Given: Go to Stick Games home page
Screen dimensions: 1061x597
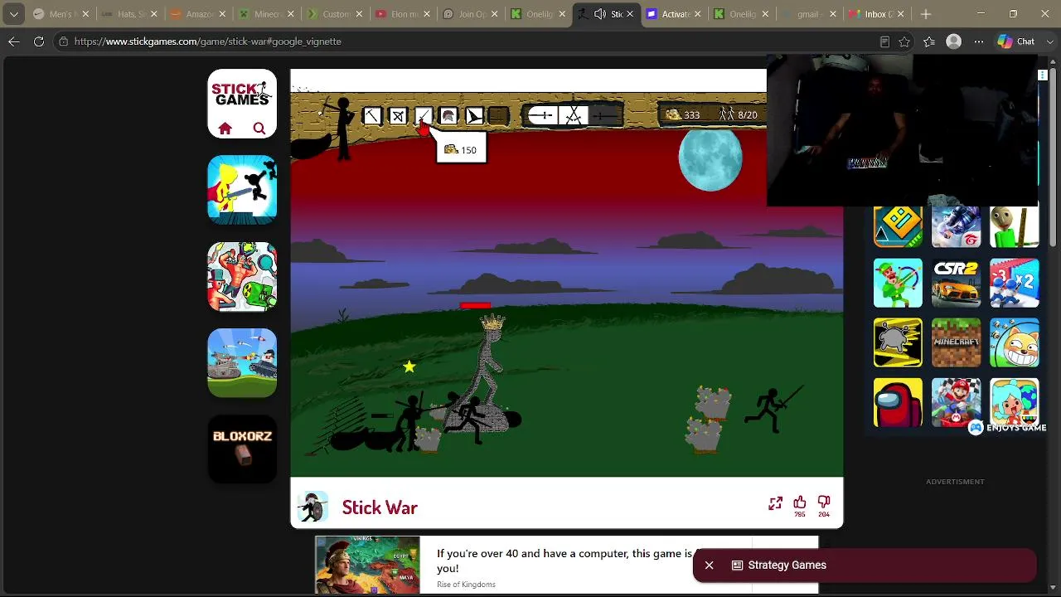Looking at the screenshot, I should pos(225,129).
